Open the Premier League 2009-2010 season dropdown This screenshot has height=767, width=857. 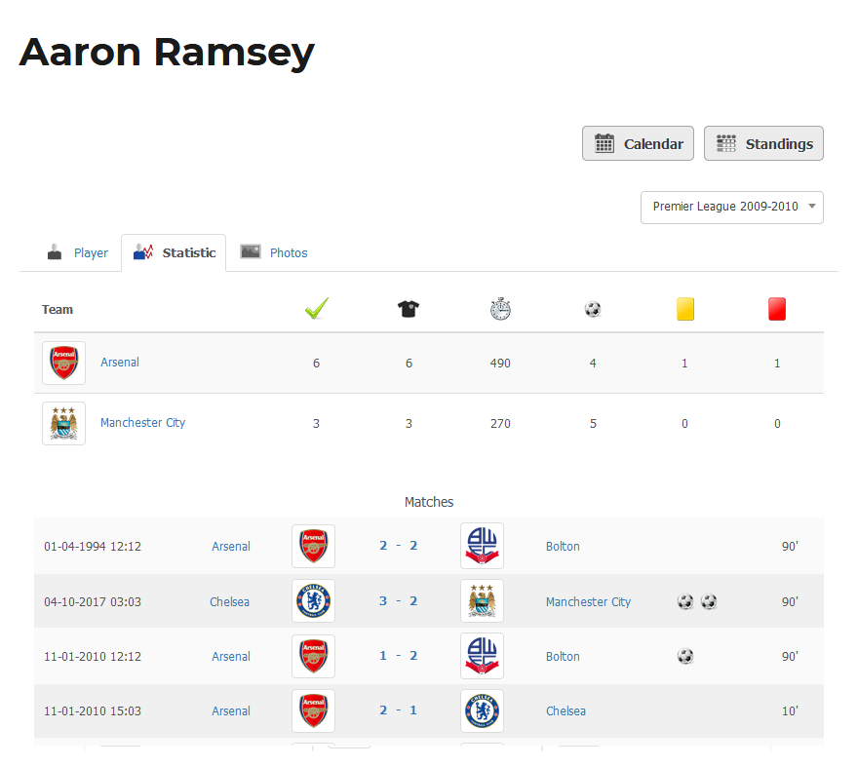point(732,207)
